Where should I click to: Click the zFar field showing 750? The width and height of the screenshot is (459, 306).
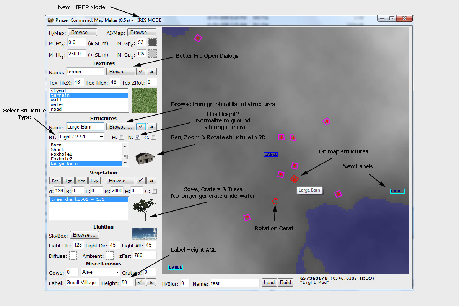[x=145, y=255]
